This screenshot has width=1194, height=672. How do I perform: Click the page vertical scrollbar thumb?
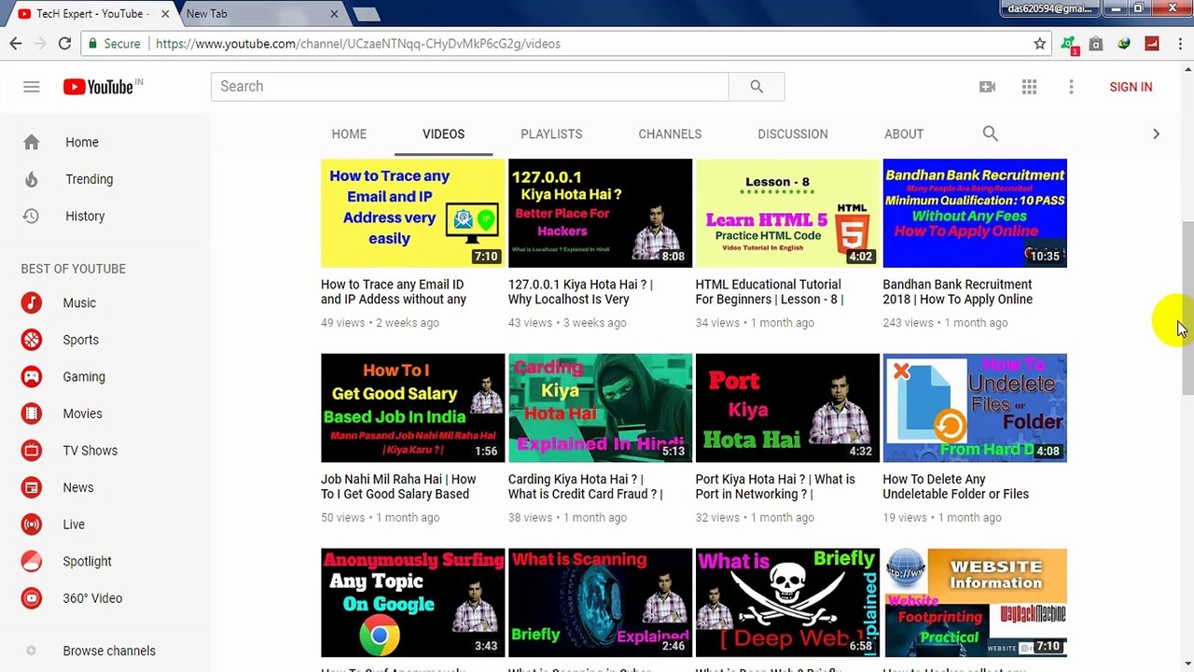pos(1187,308)
